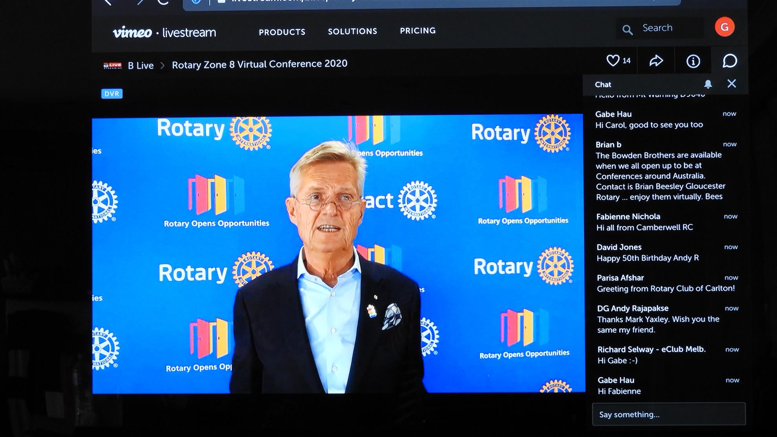Click the search magnifier icon
The width and height of the screenshot is (777, 437).
[627, 30]
